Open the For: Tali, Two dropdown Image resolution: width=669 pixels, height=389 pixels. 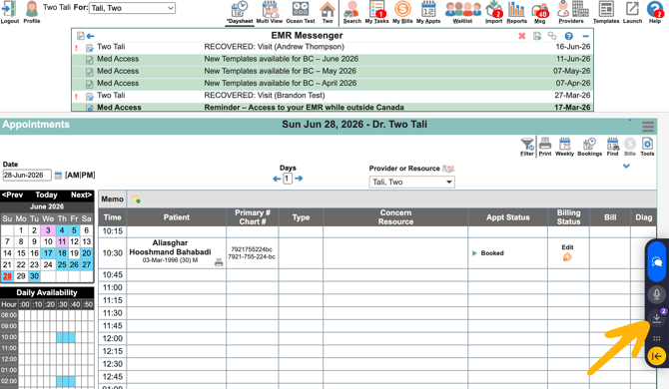[132, 8]
